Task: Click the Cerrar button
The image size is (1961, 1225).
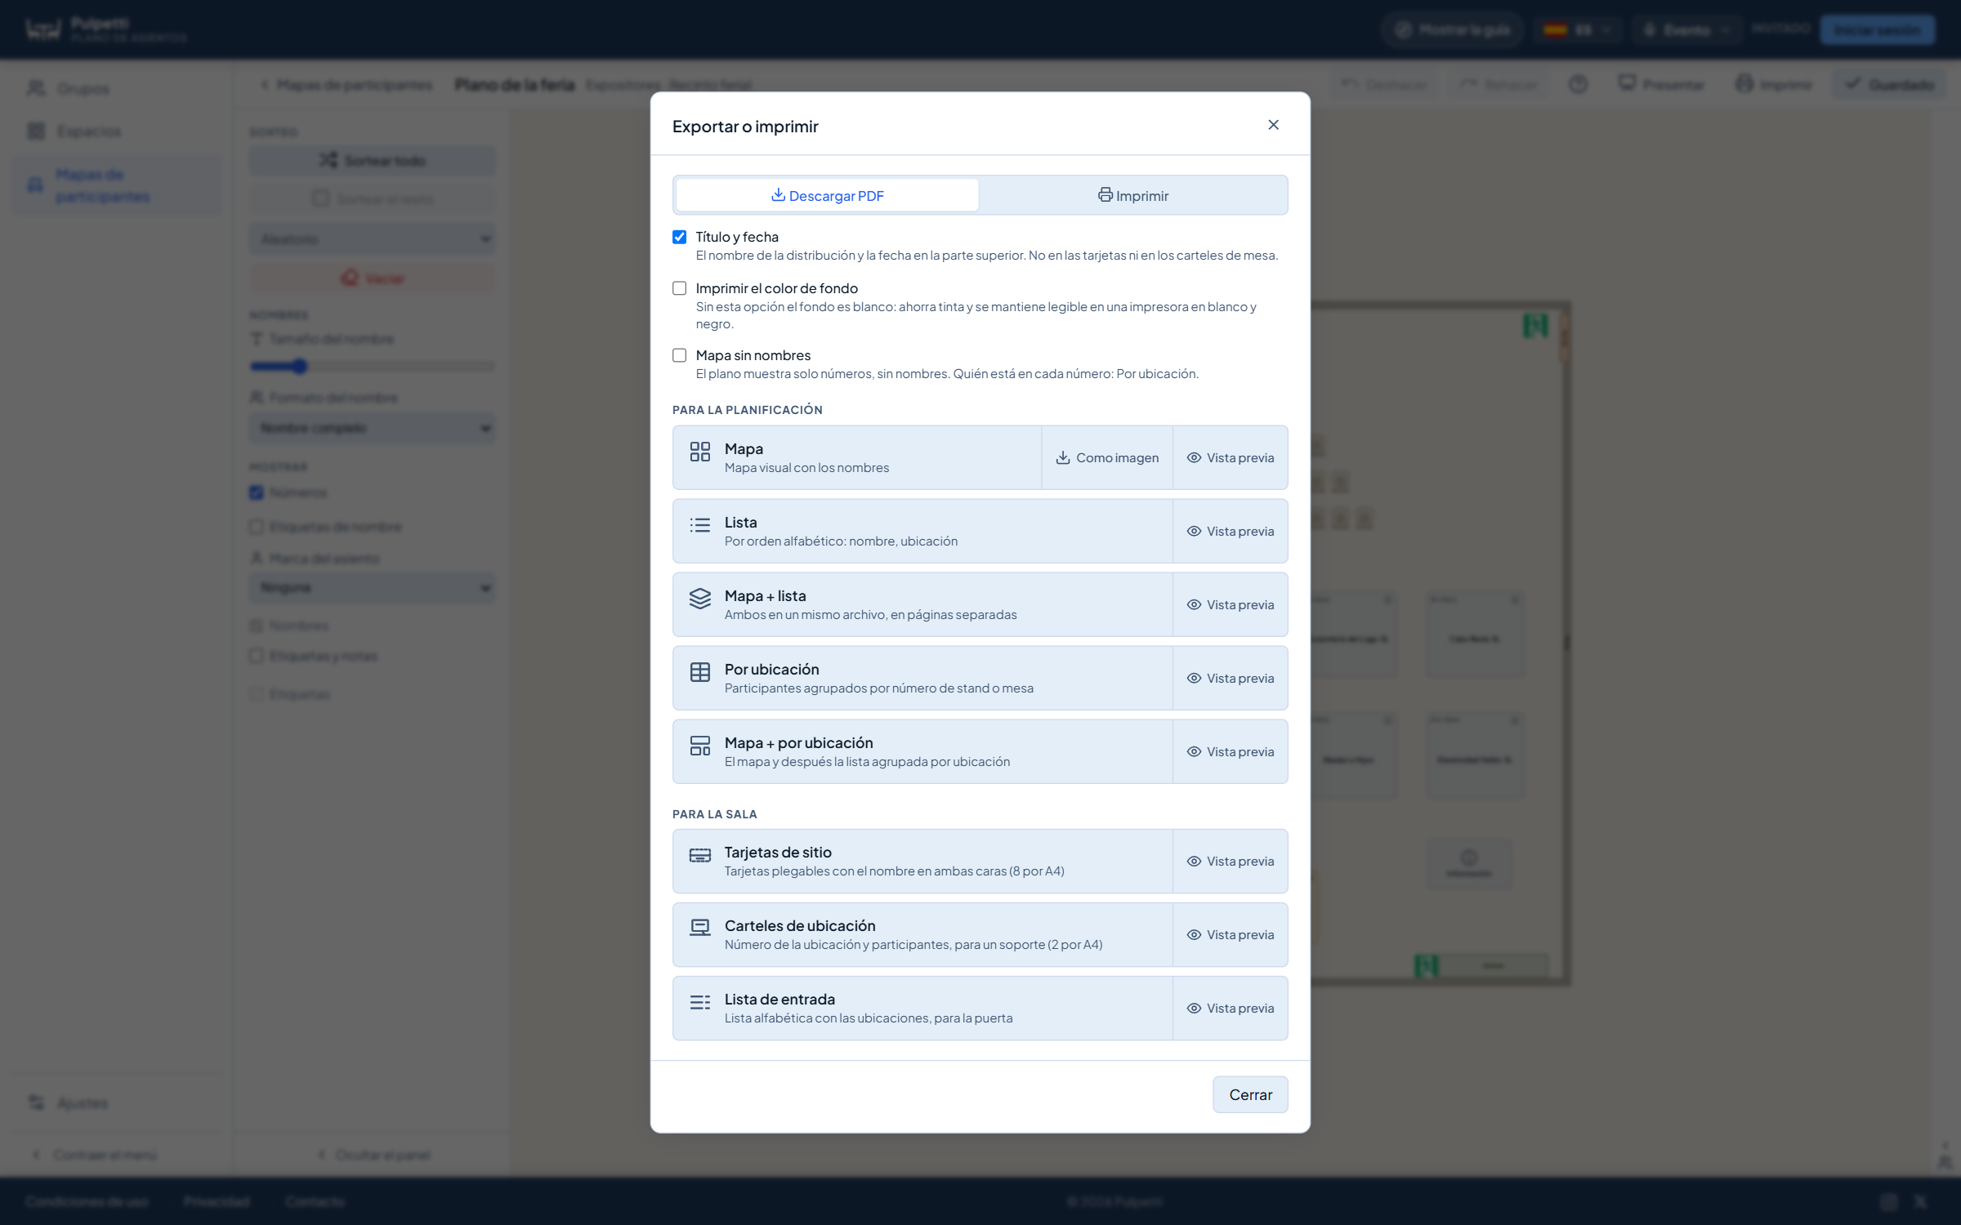Action: pos(1250,1094)
